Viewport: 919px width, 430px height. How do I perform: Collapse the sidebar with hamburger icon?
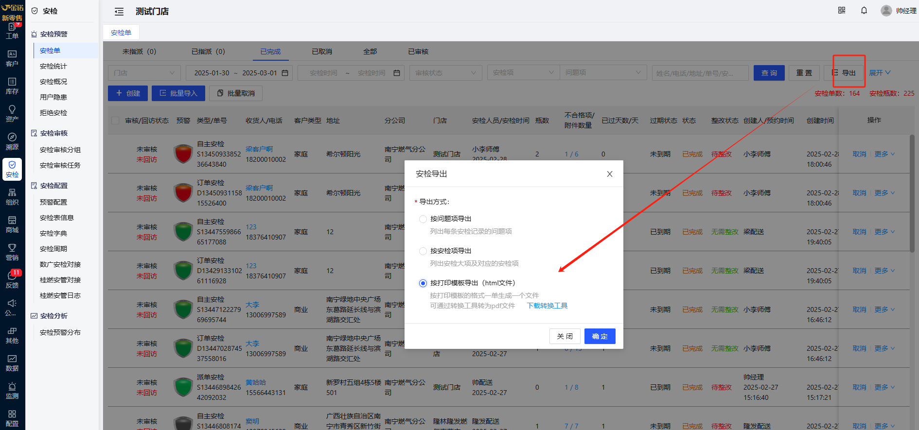(119, 12)
